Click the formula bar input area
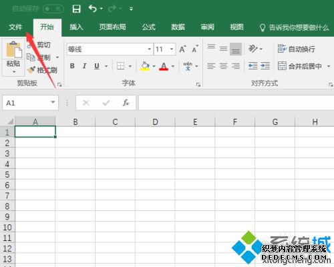Viewport: 334px width, 267px height. coord(236,103)
